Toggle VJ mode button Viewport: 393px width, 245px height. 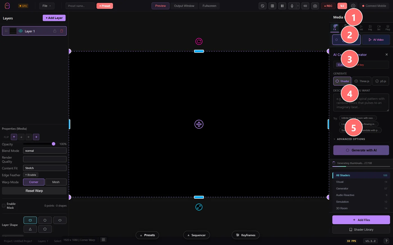[342, 6]
